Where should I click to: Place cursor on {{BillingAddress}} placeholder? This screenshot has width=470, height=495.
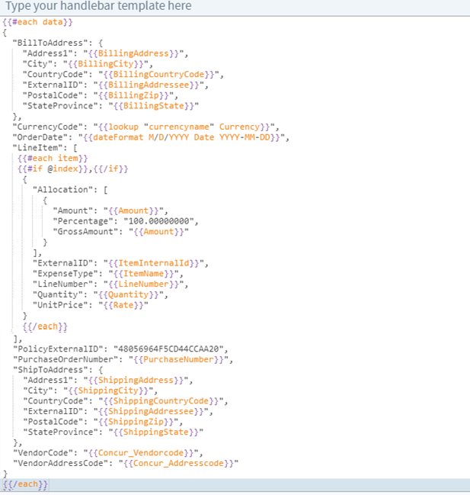click(133, 53)
